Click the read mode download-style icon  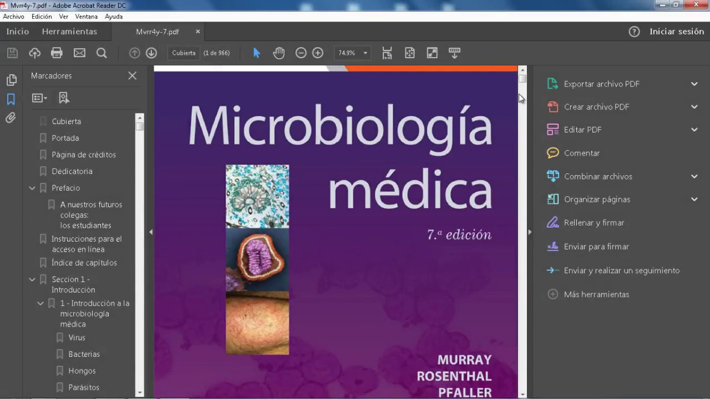tap(454, 53)
